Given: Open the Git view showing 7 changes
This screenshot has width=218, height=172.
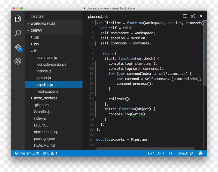Looking at the screenshot, I should pos(18,47).
